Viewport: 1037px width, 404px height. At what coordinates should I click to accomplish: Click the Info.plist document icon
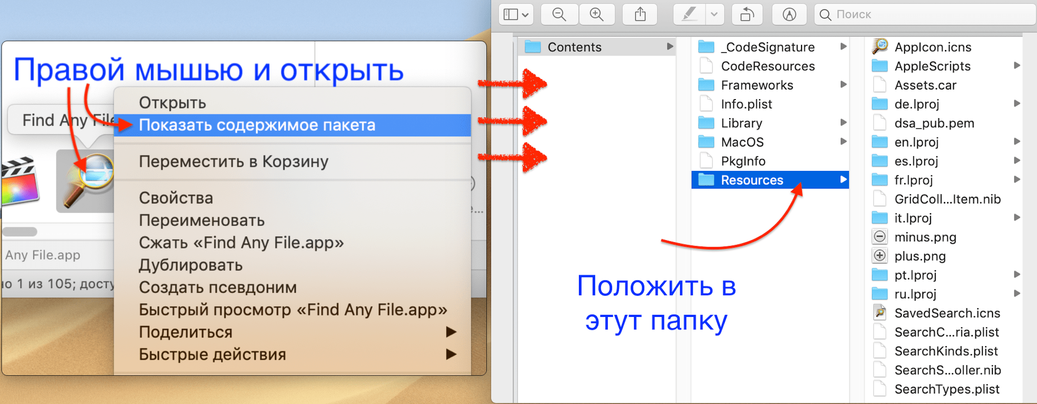coord(706,104)
